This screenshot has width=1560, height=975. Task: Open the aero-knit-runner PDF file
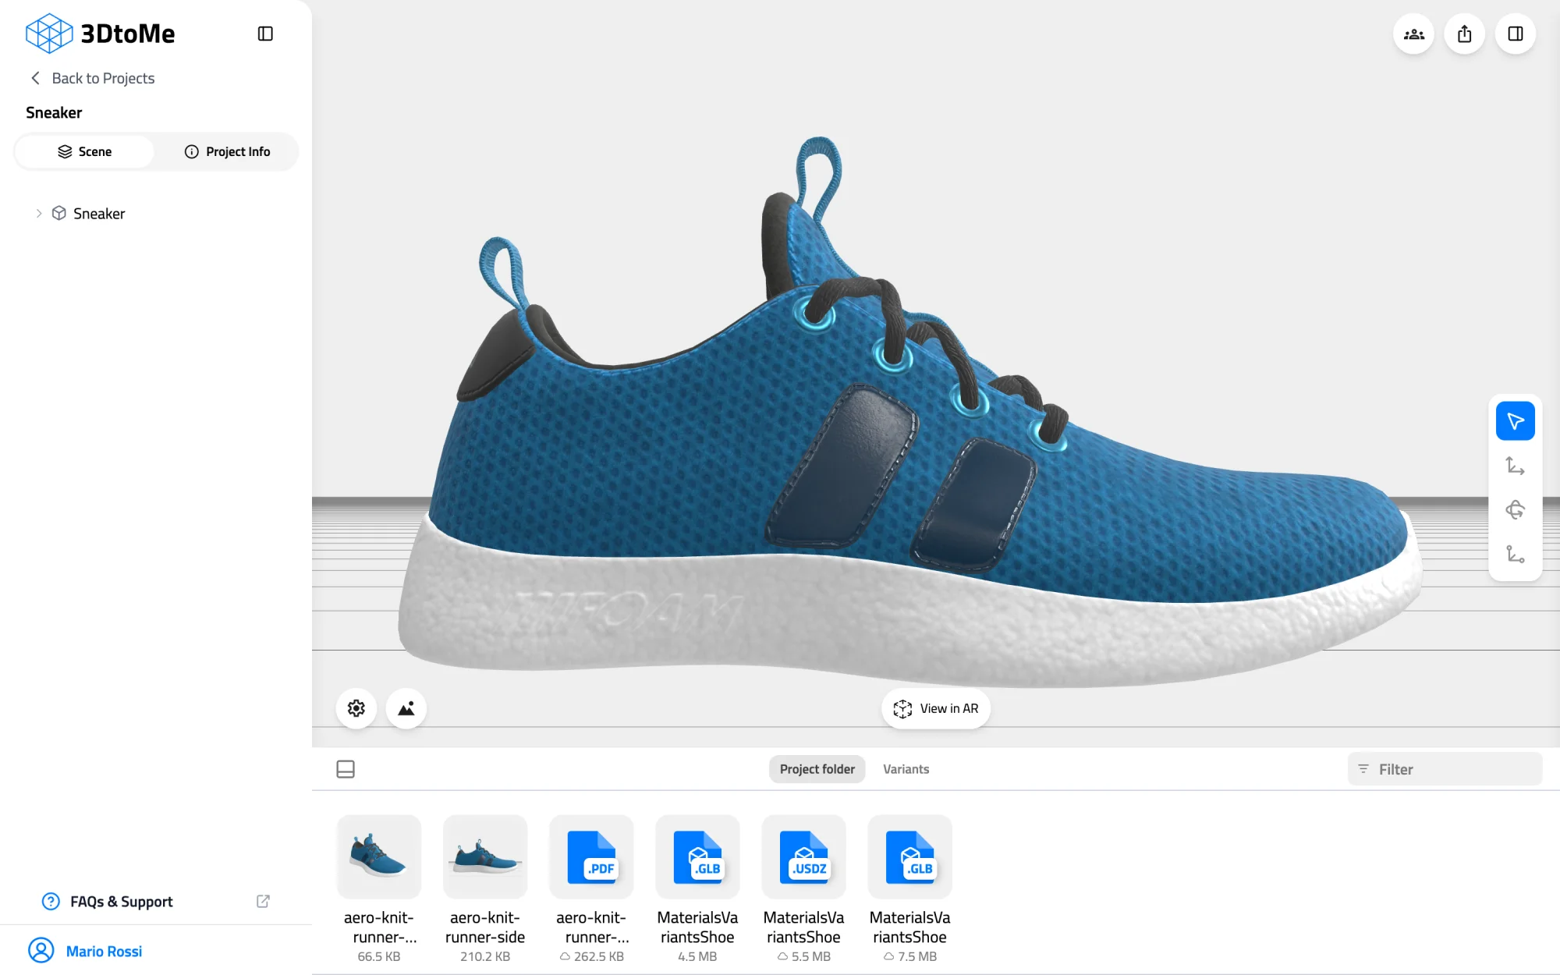[x=591, y=856]
